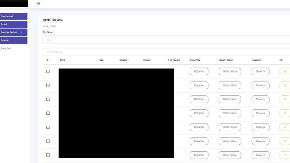Click the yellow Sil button, first row
This screenshot has height=163, width=290.
point(285,71)
